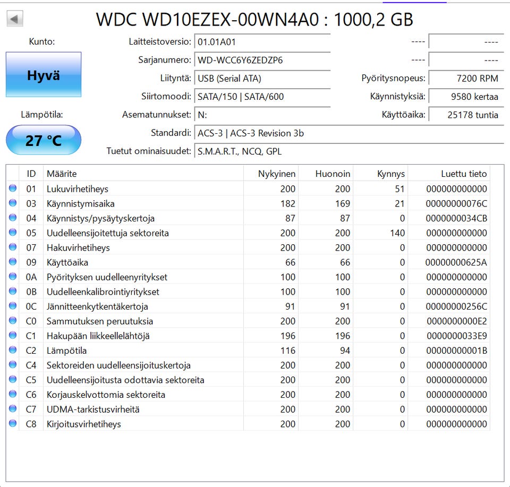Click the Laitteistoversio field showing 01.01A01
Image resolution: width=510 pixels, height=487 pixels.
pos(262,42)
